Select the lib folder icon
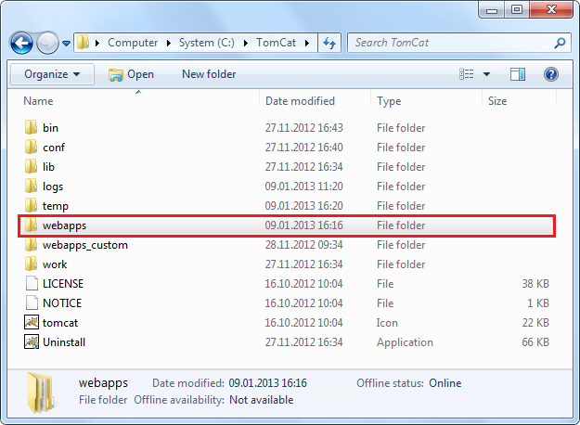Image resolution: width=580 pixels, height=425 pixels. (31, 166)
